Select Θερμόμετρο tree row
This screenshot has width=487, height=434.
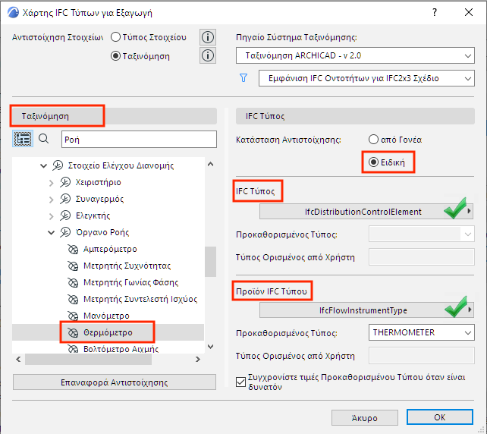pos(108,333)
